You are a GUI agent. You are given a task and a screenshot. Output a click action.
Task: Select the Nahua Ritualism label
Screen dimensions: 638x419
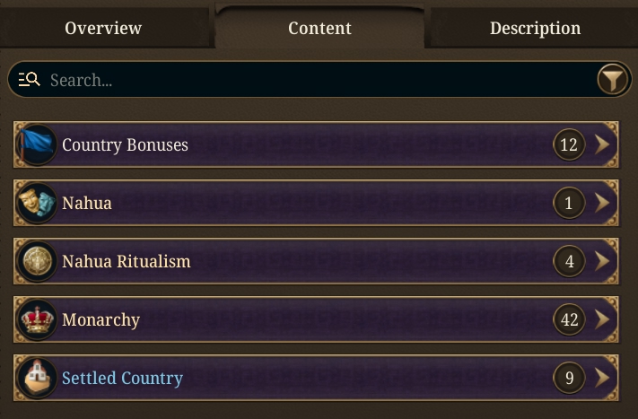tap(127, 261)
